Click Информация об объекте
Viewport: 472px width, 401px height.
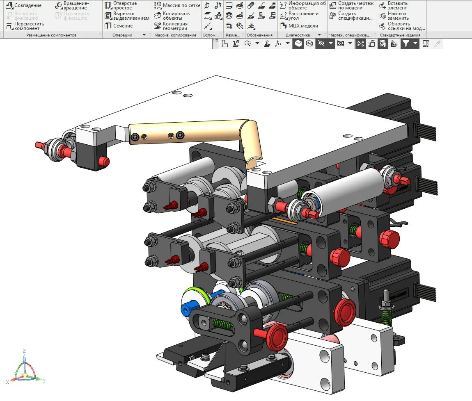pyautogui.click(x=303, y=5)
